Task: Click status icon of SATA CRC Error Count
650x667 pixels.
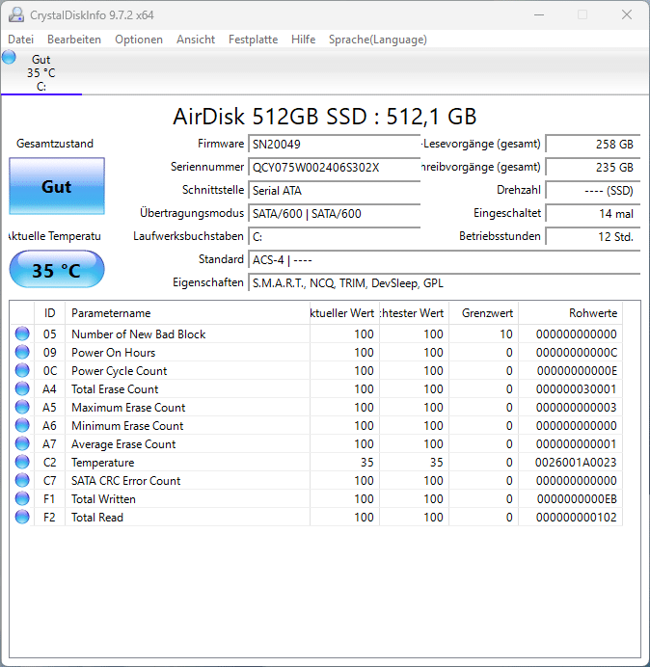Action: click(x=22, y=481)
